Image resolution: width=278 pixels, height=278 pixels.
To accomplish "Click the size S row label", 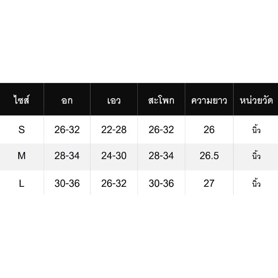I will click(22, 129).
